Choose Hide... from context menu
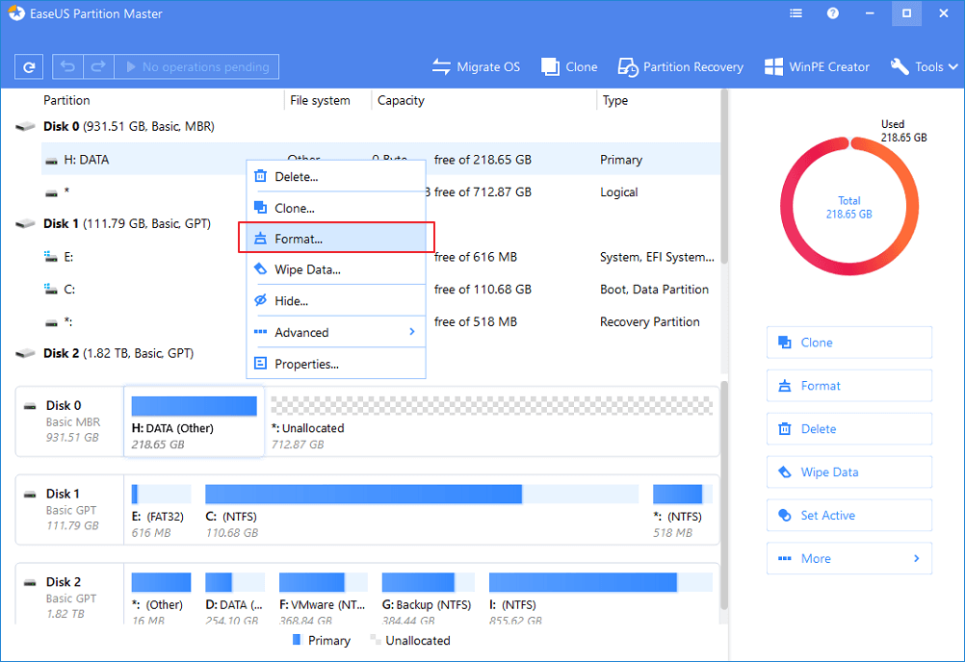 (x=336, y=300)
